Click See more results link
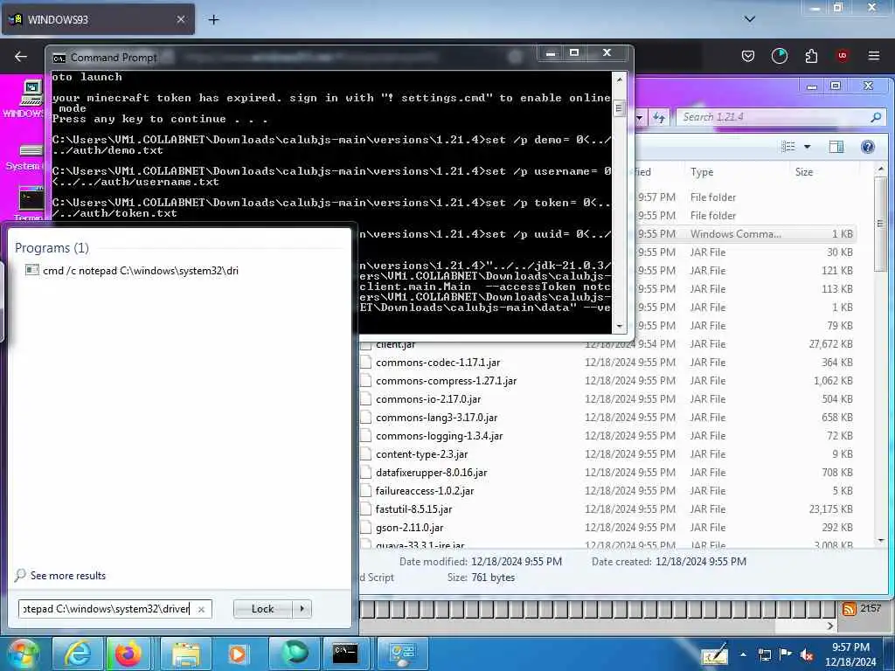Screen dimensions: 895x671 [68, 575]
